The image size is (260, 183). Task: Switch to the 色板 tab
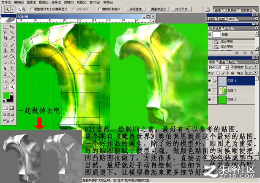(x=222, y=19)
